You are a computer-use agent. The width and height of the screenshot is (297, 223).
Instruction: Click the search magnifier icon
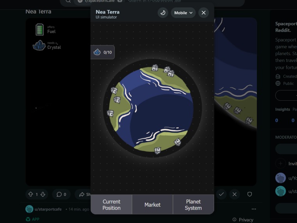(68, 1)
